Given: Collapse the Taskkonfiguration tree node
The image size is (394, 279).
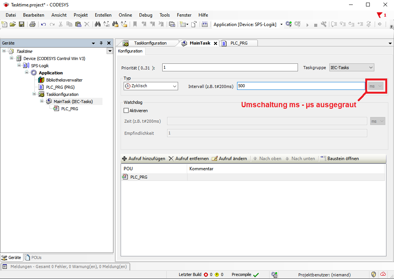Looking at the screenshot, I should (x=34, y=94).
